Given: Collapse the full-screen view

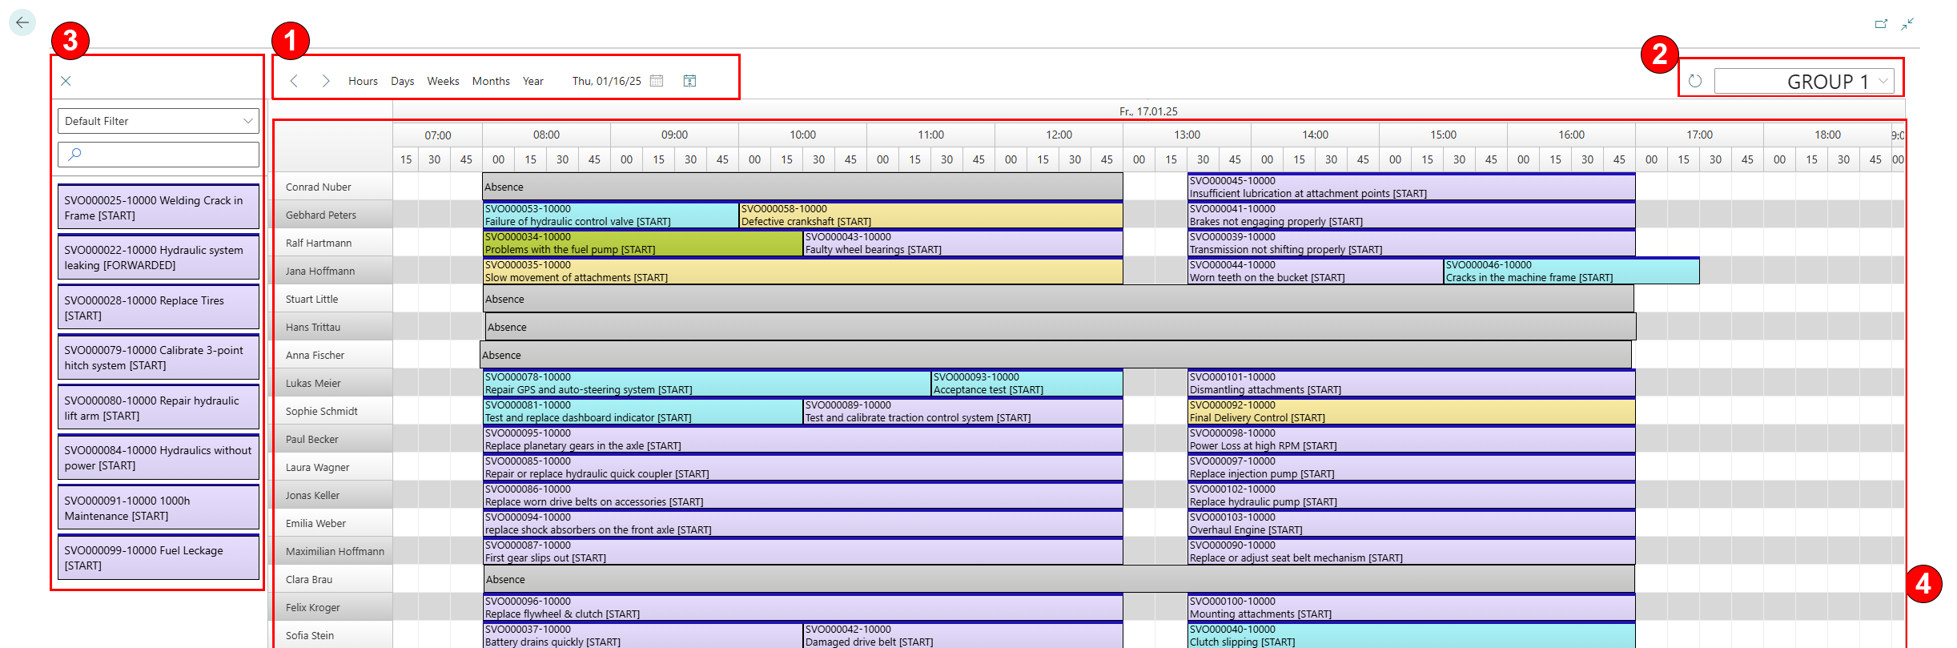Looking at the screenshot, I should 1907,24.
